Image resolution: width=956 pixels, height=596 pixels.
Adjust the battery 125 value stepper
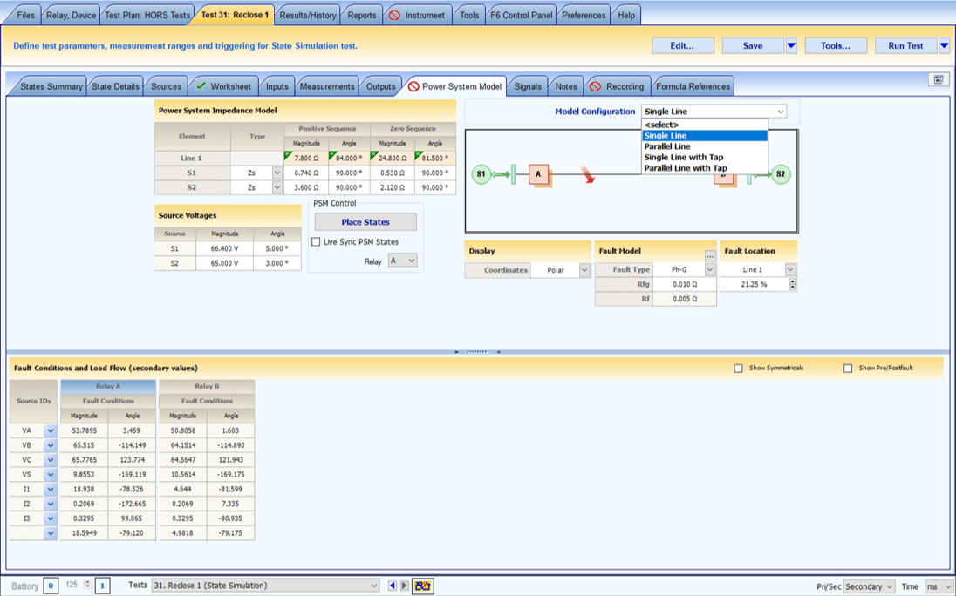point(87,585)
